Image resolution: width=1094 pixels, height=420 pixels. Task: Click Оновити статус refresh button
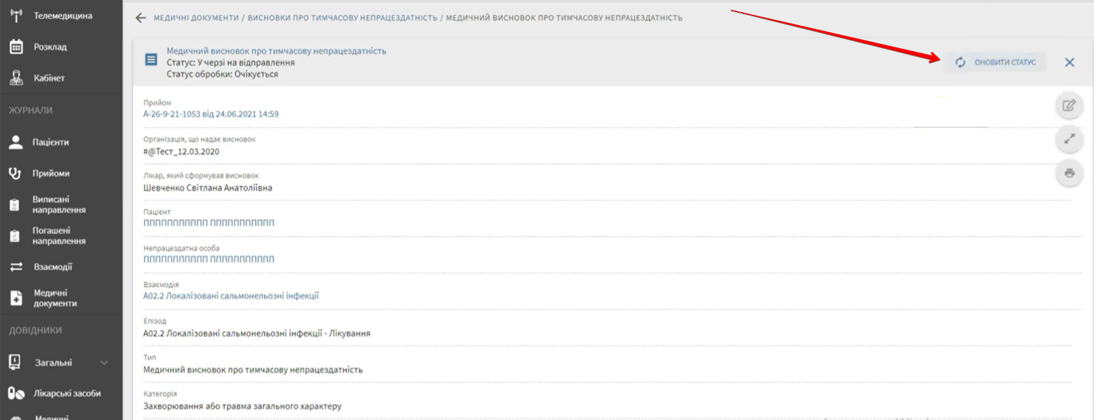tap(995, 62)
